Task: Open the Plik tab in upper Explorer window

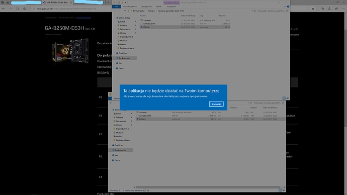Action: point(116,7)
